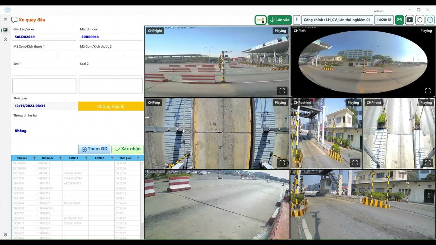The width and height of the screenshot is (436, 245).
Task: Open the hamburger menu icon
Action: (x=5, y=19)
